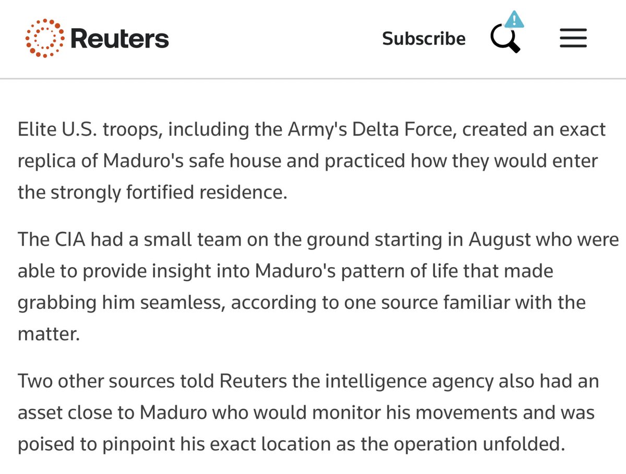Open search with the magnifying glass icon
626x474 pixels.
coord(504,40)
